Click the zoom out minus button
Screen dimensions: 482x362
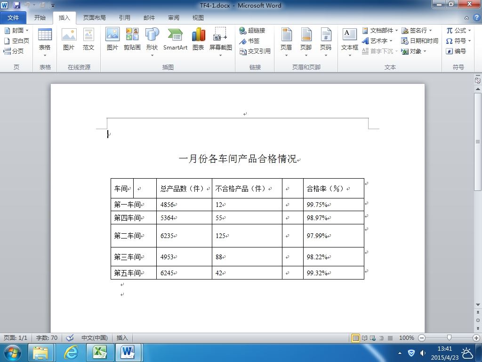tap(422, 338)
